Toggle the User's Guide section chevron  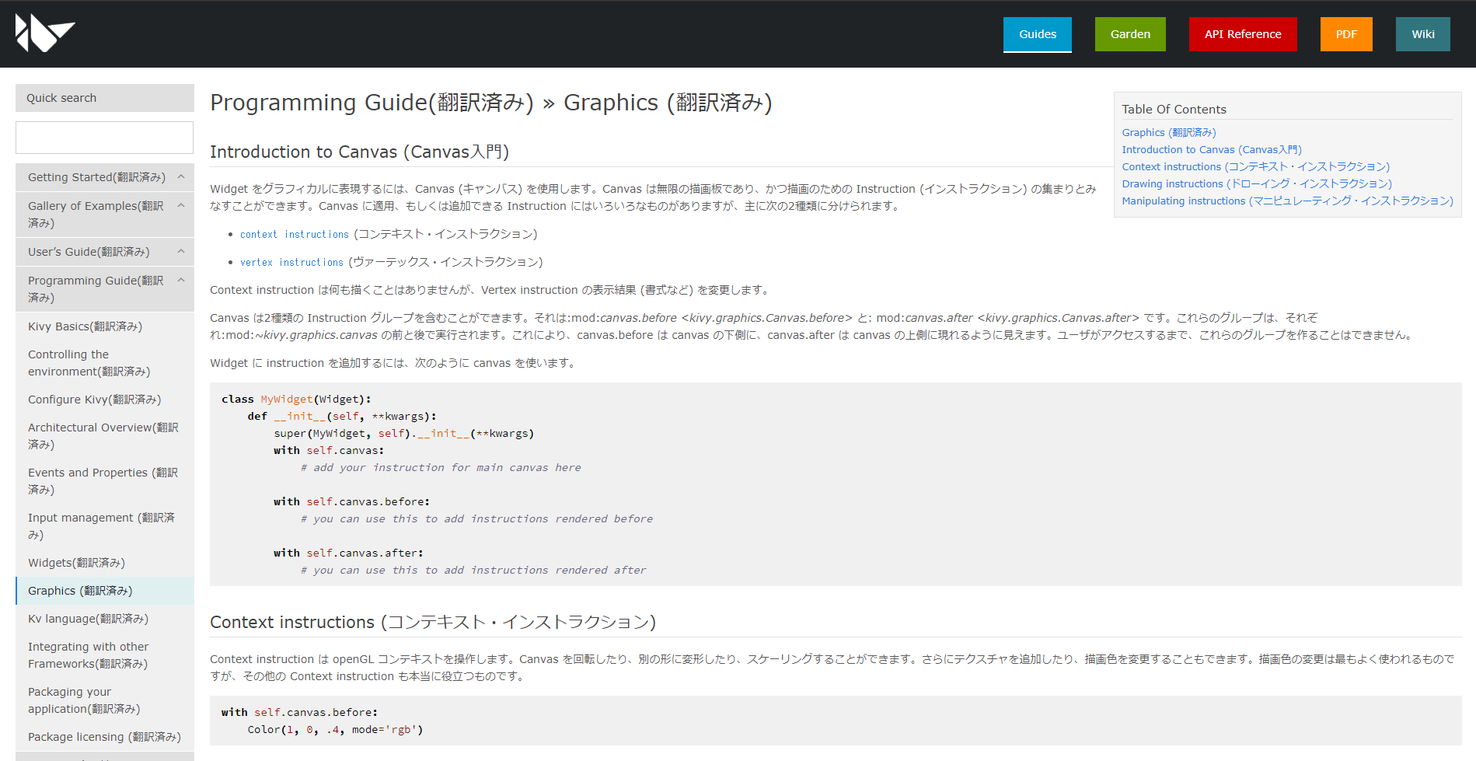(x=181, y=252)
